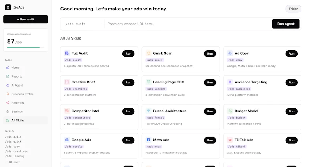This screenshot has width=310, height=167.
Task: Expand the '+ 10 more' skills list
Action: pos(13,162)
